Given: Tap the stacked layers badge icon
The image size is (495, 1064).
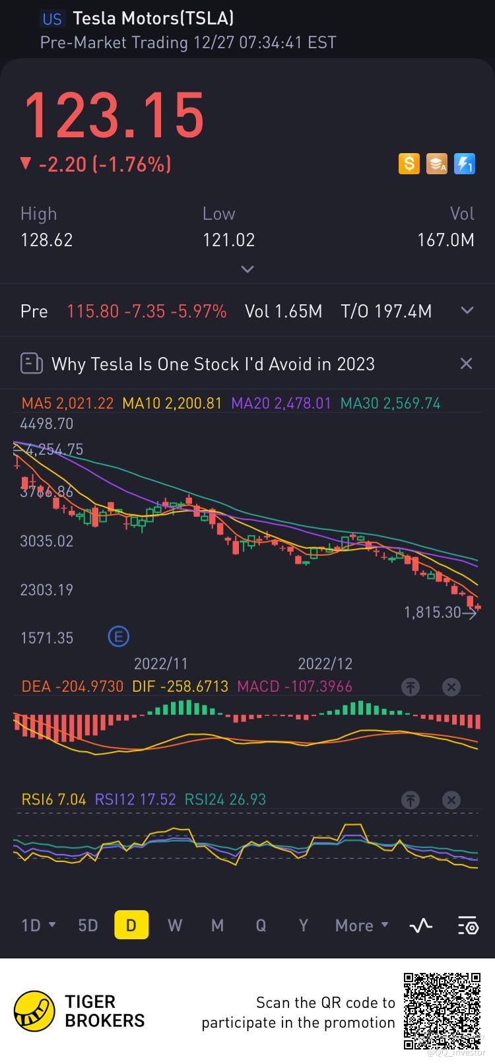Looking at the screenshot, I should coord(437,164).
